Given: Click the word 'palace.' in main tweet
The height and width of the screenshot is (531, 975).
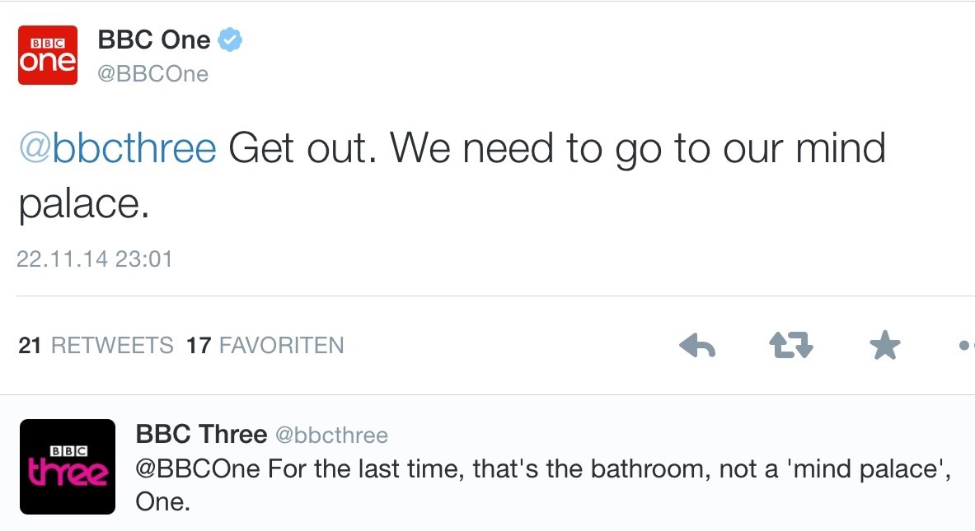Looking at the screenshot, I should click(84, 204).
